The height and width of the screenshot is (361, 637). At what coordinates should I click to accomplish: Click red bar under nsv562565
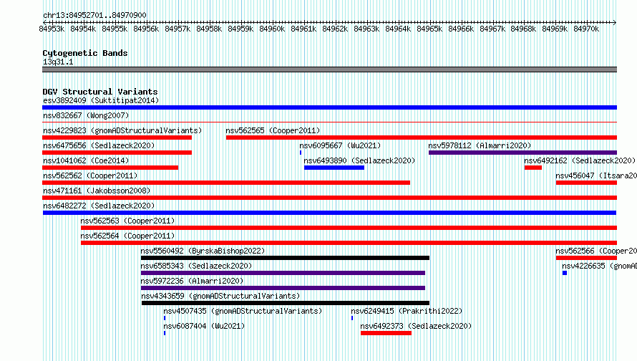click(422, 138)
